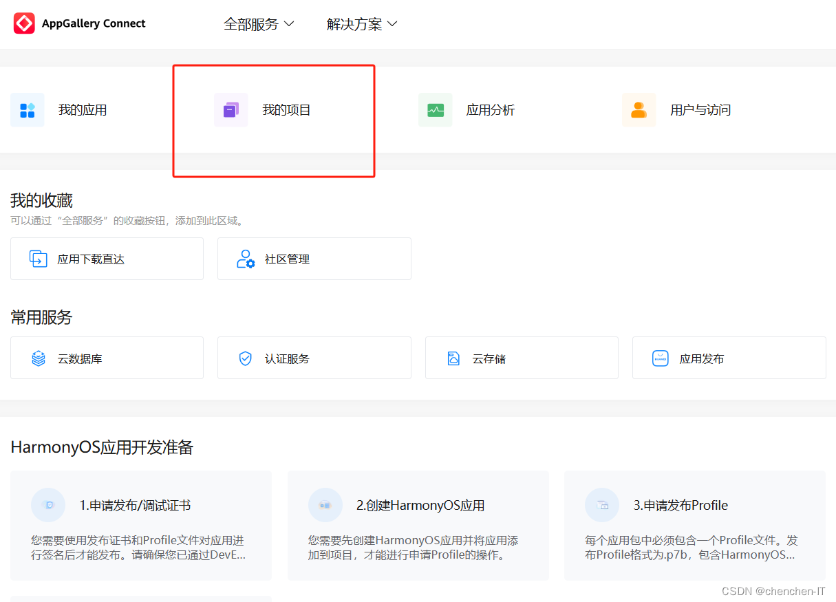Select the 1.申请发布/调试证书 heading

point(135,505)
